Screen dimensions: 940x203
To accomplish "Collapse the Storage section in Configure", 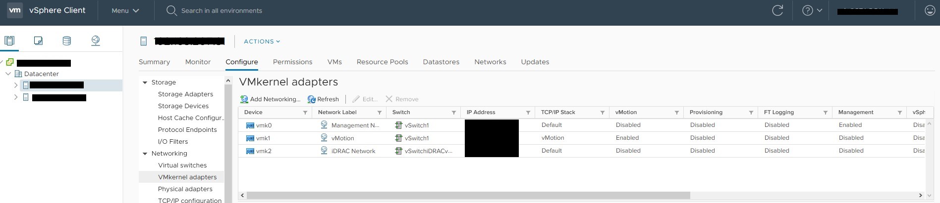I will [145, 82].
